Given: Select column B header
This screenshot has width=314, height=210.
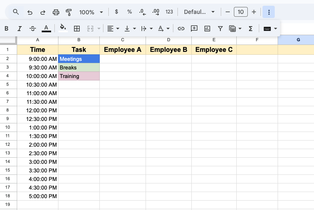Looking at the screenshot, I should [79, 40].
